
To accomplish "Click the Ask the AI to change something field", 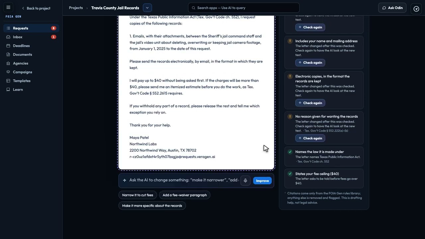I will pos(184,180).
